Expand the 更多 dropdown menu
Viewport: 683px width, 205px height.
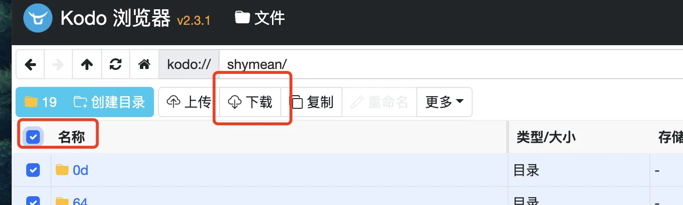pos(444,102)
